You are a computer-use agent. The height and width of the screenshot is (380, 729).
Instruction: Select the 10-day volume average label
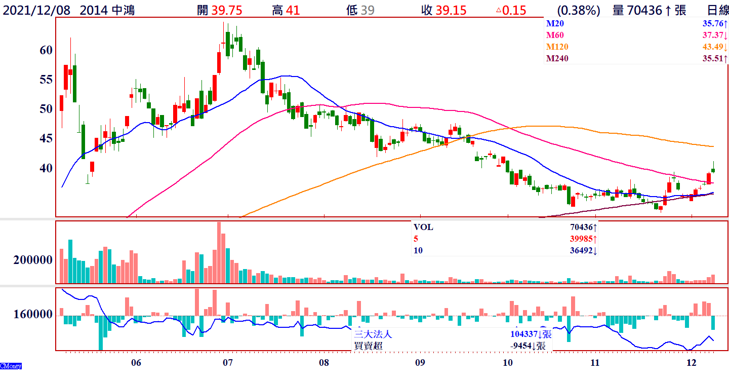[418, 251]
